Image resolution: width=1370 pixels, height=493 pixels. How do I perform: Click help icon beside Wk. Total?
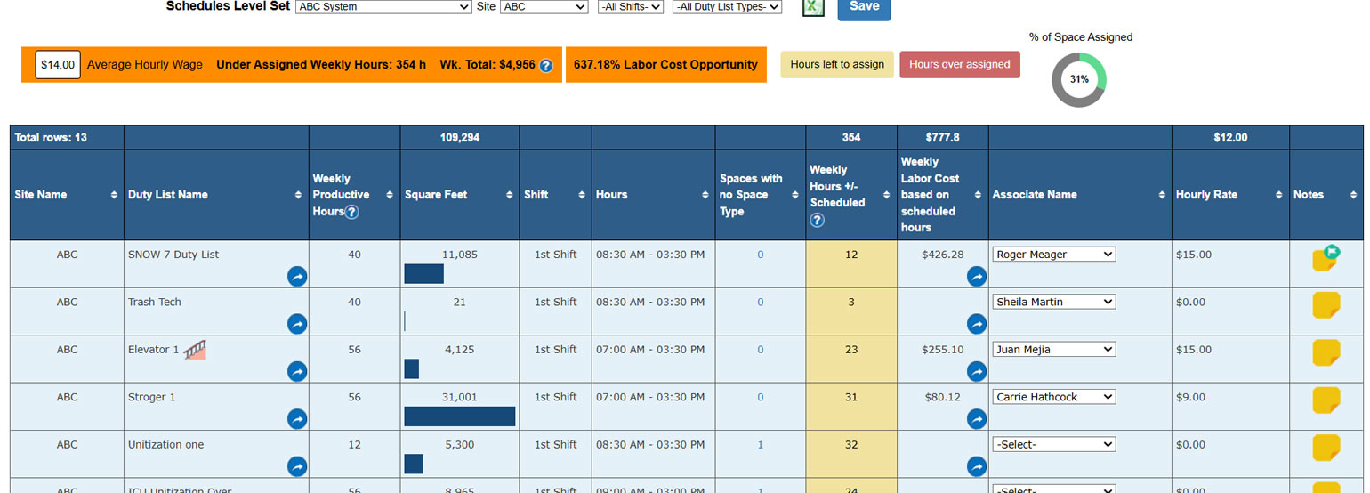pos(546,65)
